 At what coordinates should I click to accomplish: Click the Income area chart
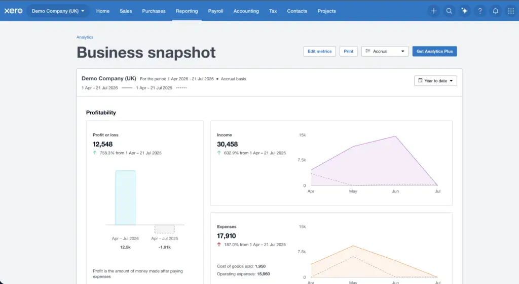point(374,161)
